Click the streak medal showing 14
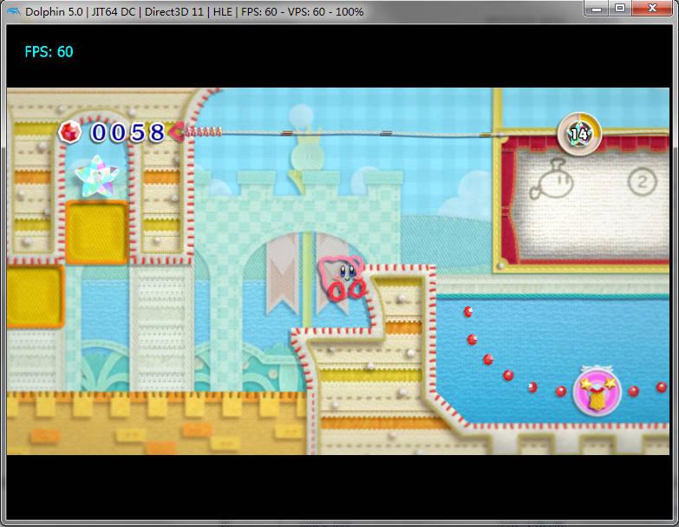 tap(579, 133)
